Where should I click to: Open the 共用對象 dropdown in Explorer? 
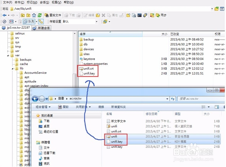coord(83,107)
